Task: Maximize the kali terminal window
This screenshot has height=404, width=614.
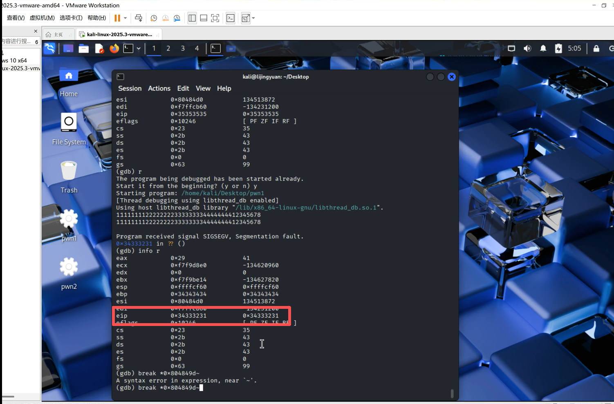Action: tap(441, 77)
